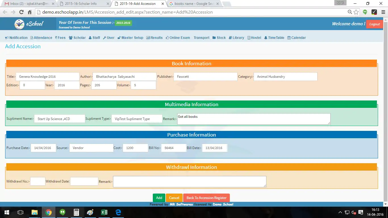Click inside the Withdrawl No field
The width and height of the screenshot is (388, 218).
coord(37,181)
